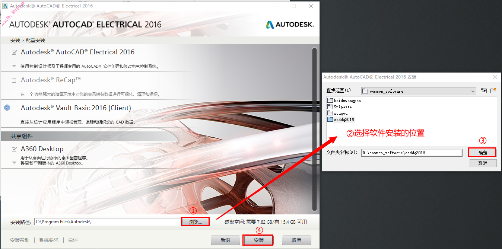Close the folder browse dialog
Screen dimensions: 502x249
495,77
